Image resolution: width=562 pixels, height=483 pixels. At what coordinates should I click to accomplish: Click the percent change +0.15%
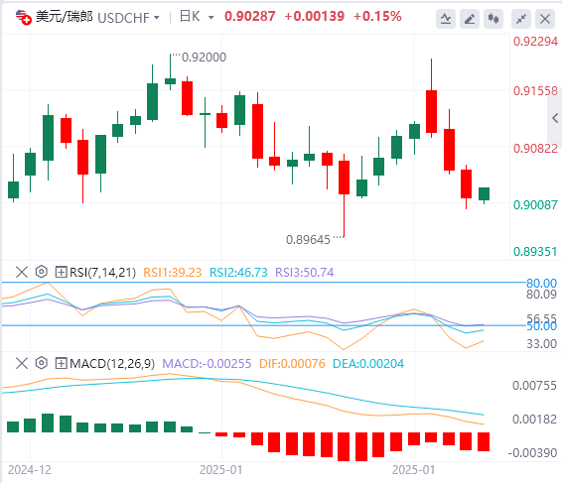[x=377, y=17]
